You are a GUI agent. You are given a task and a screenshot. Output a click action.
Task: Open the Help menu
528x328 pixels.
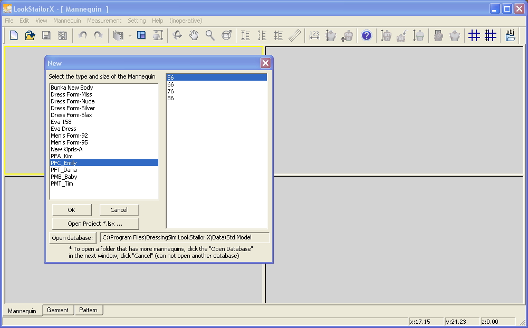(x=157, y=21)
